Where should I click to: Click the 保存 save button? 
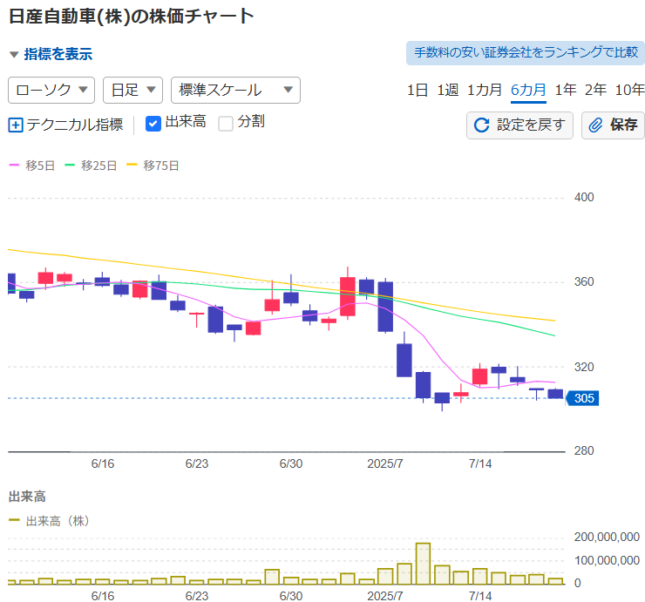tap(613, 125)
